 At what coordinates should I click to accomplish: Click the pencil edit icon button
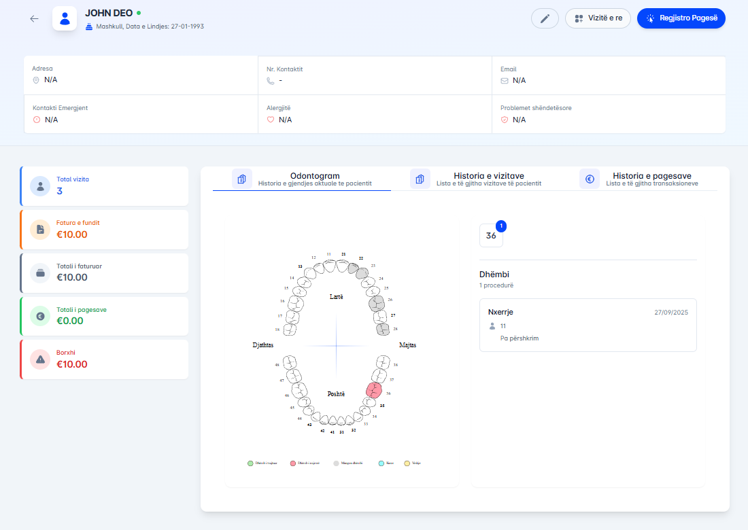point(545,18)
